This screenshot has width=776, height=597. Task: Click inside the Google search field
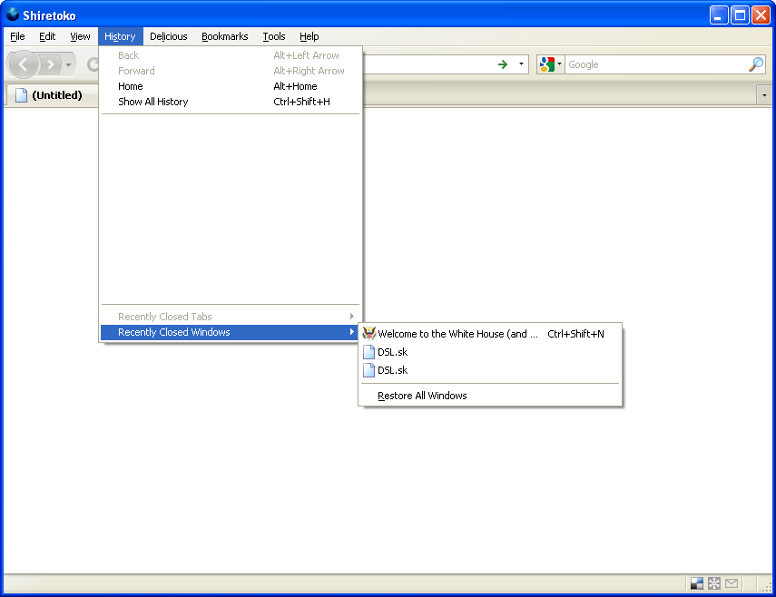[x=655, y=64]
